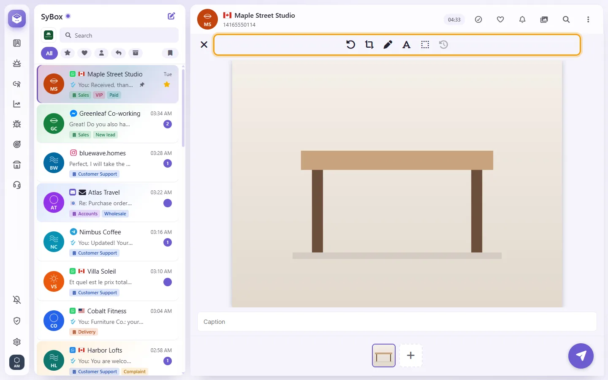Filter conversations by person icon

101,53
